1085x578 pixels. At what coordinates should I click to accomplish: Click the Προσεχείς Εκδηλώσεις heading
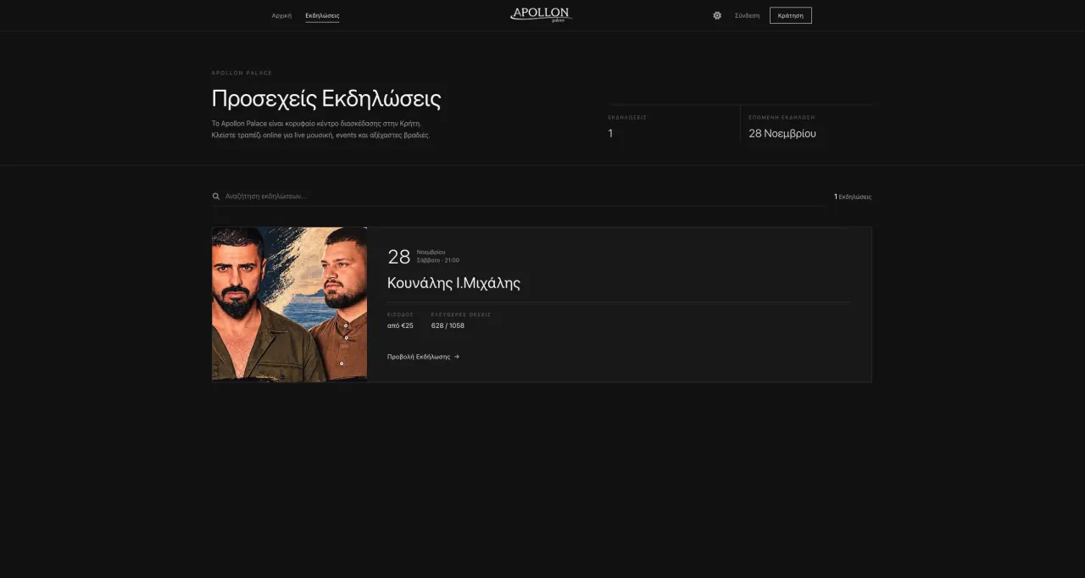pyautogui.click(x=326, y=98)
